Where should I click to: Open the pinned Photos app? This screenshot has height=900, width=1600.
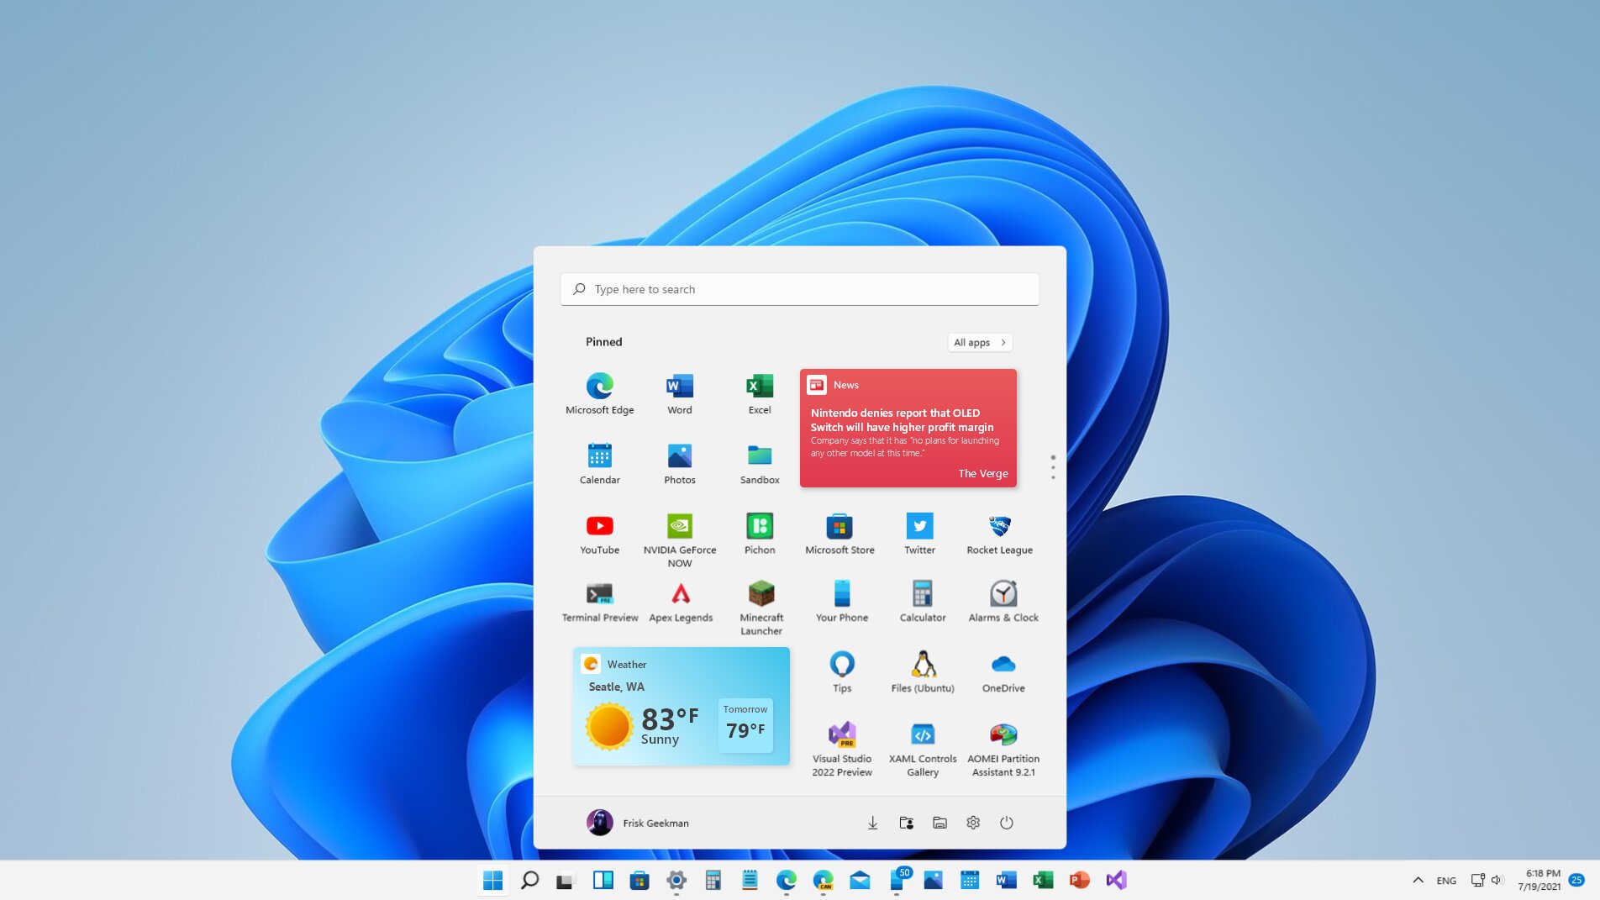pyautogui.click(x=679, y=463)
